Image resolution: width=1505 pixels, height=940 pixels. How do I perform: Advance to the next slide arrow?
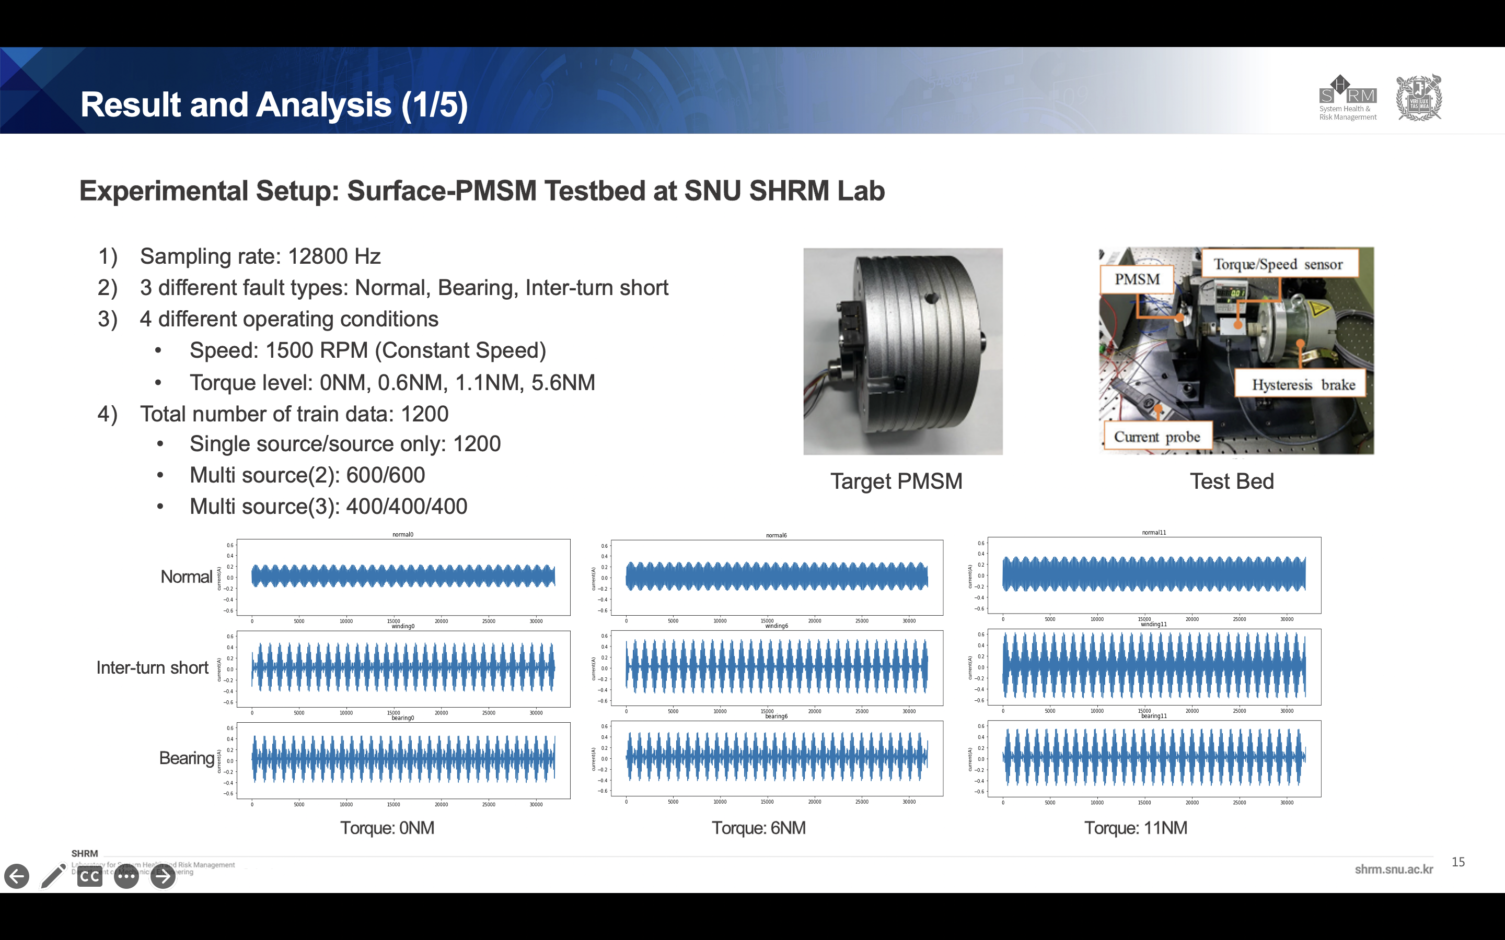pos(164,877)
